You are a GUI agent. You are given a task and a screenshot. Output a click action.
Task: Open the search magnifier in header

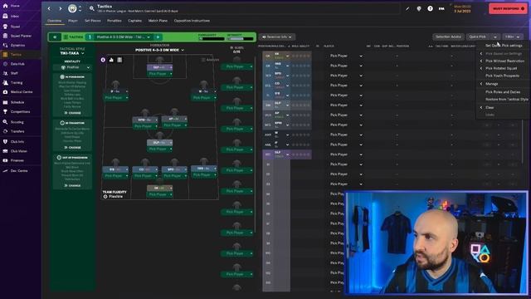click(92, 8)
